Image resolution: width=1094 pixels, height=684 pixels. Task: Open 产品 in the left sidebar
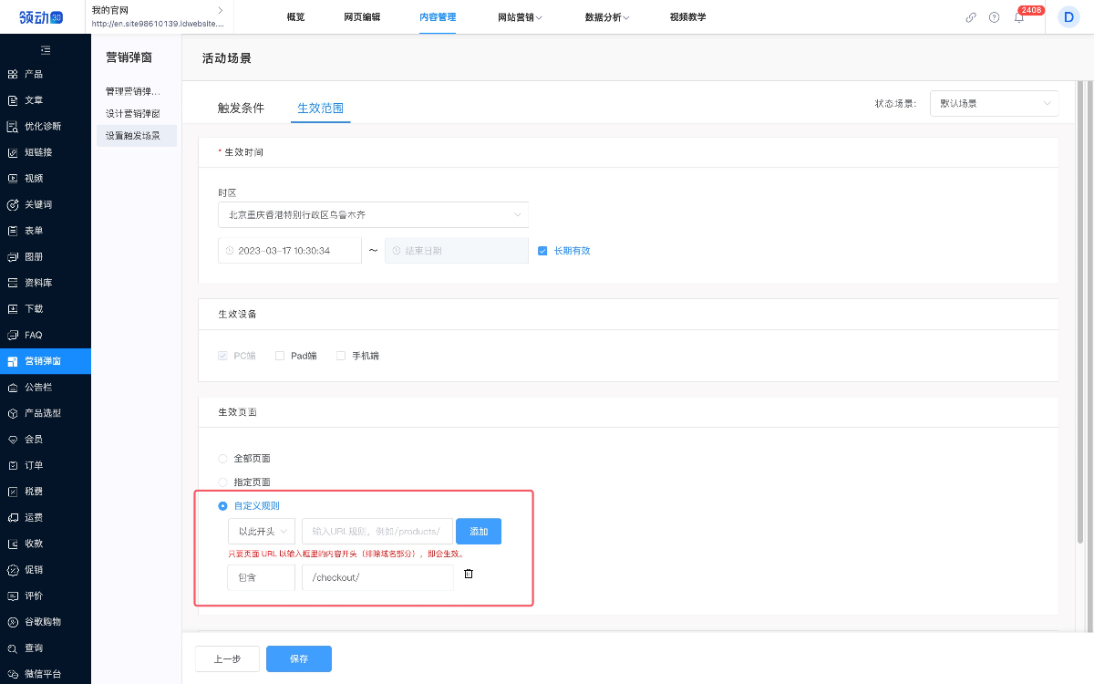click(34, 74)
